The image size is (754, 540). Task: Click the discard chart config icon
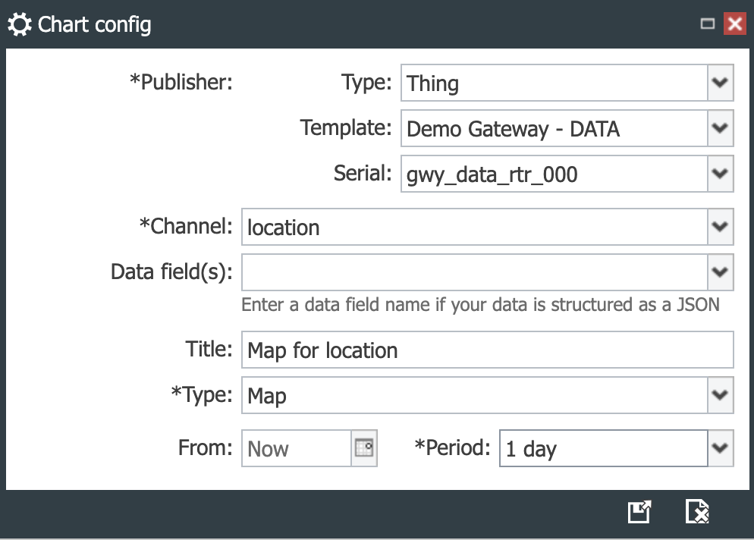click(x=697, y=512)
